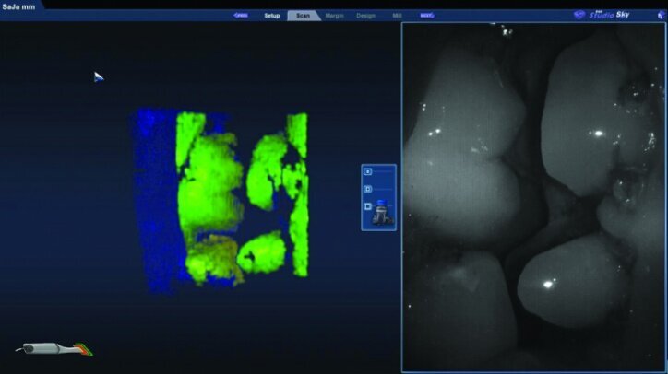This screenshot has width=668, height=374.
Task: Advance to next step with Next arrow
Action: (426, 16)
